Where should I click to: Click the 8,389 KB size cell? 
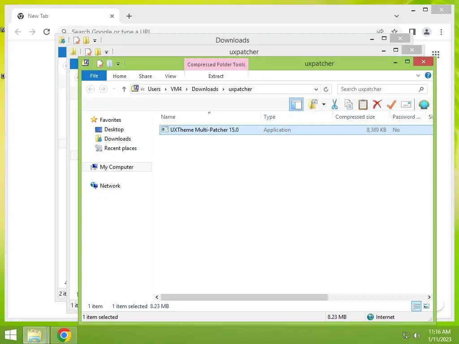[376, 130]
